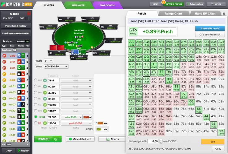
Task: Click the Calculate Hero button
Action: (80, 139)
